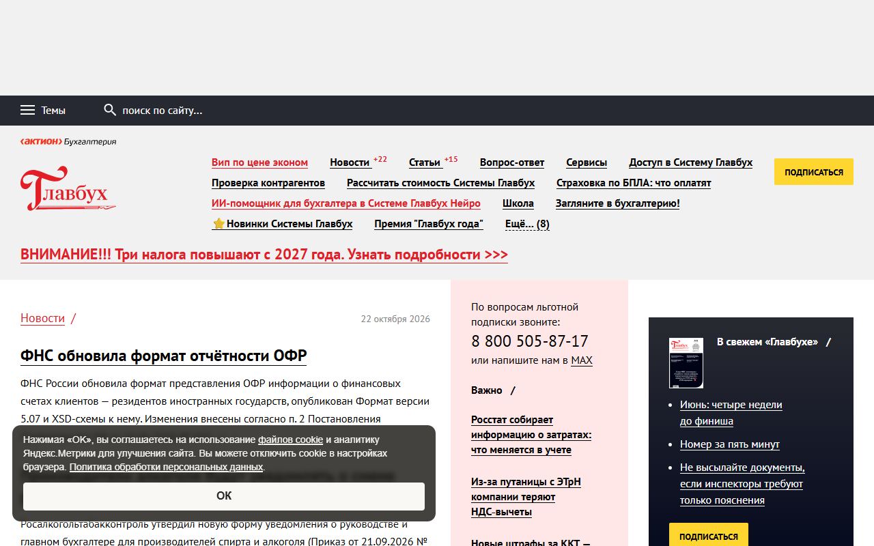Open Премия "Главбух года" link
The image size is (874, 546).
tap(429, 224)
